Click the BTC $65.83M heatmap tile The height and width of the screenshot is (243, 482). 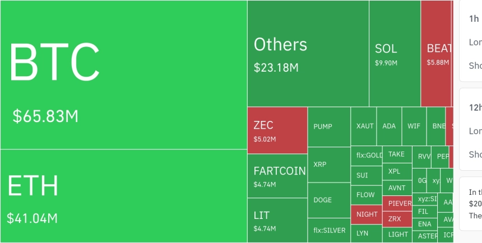coord(123,74)
